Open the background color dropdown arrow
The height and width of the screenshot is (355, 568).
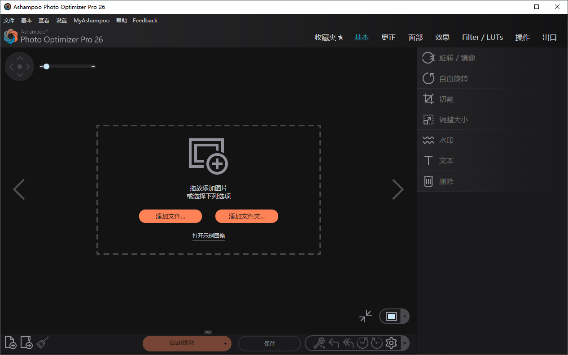405,316
